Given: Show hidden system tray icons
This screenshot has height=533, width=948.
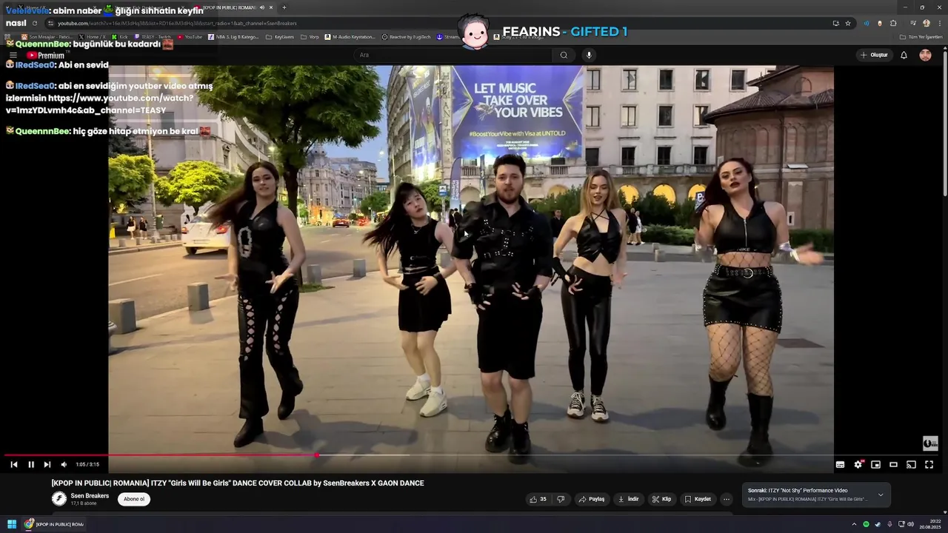Looking at the screenshot, I should pos(854,524).
